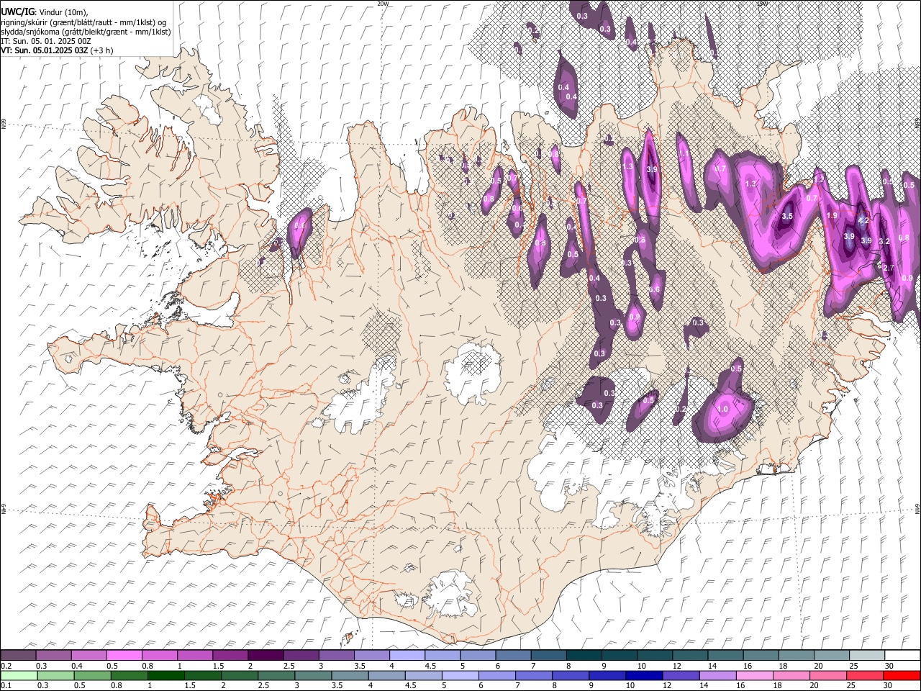This screenshot has height=691, width=921.
Task: Click the pale 25 swatch in upper scale
Action: point(866,655)
